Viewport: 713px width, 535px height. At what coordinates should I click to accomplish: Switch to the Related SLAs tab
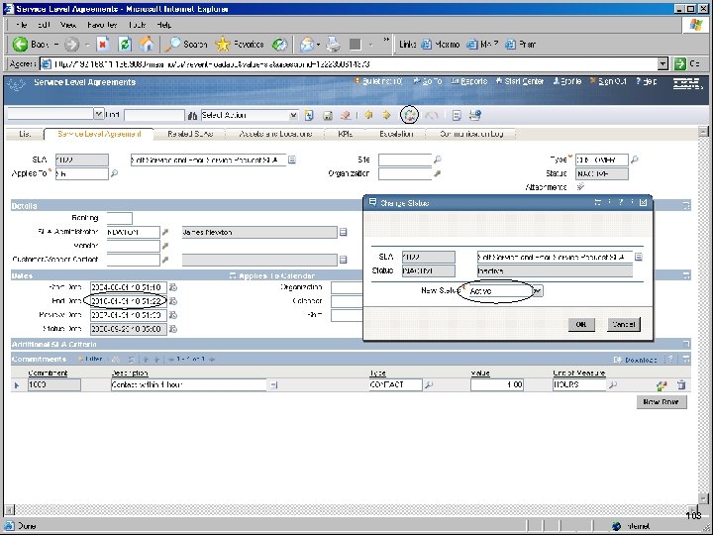pyautogui.click(x=190, y=134)
